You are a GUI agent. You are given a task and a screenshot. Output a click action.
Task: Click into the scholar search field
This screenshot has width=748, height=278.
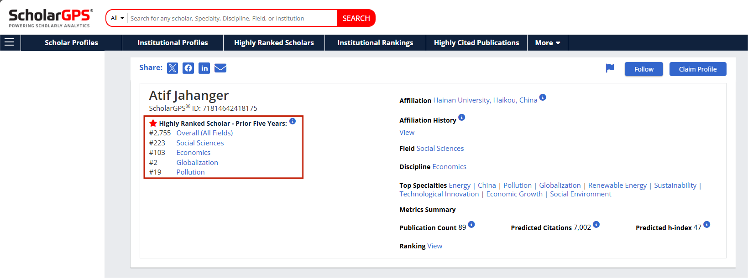click(x=232, y=18)
